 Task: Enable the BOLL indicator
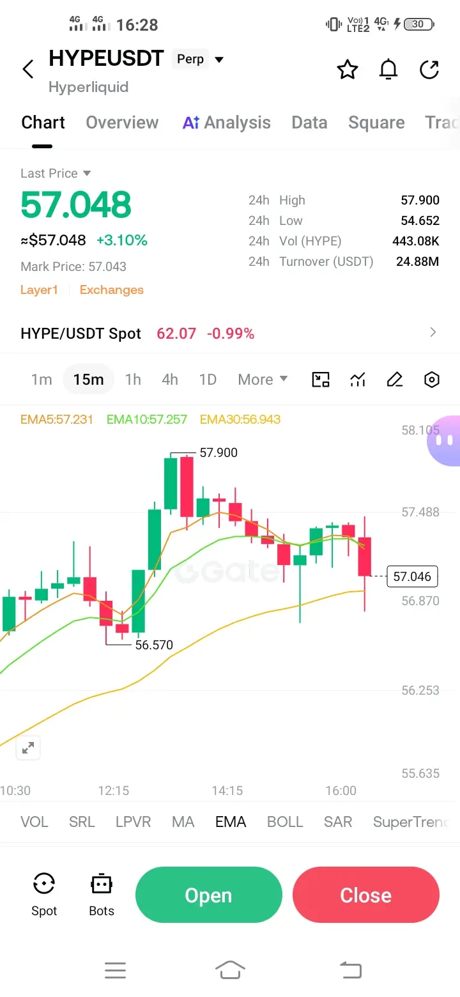click(285, 822)
